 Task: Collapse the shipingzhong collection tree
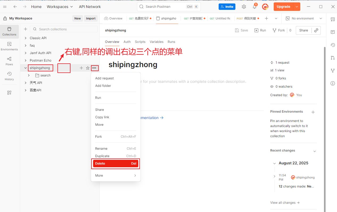(26, 68)
